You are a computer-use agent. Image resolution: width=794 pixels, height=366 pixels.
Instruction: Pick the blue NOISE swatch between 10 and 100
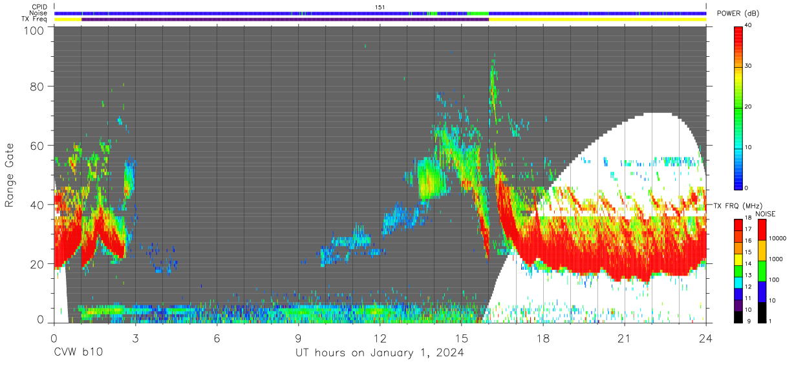coord(762,291)
